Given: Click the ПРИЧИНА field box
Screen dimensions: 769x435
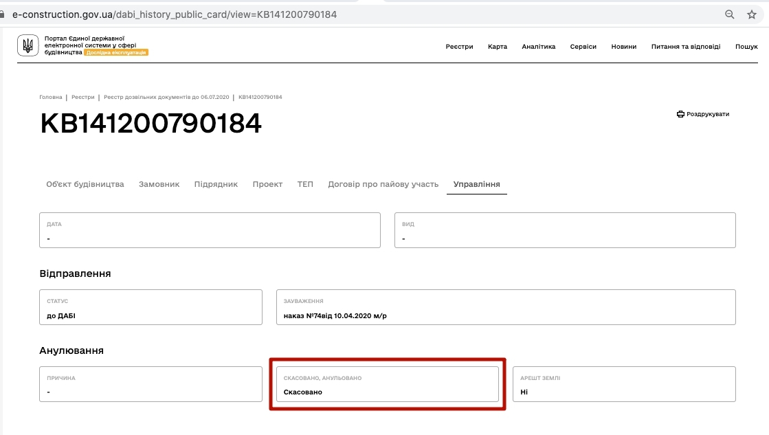Looking at the screenshot, I should click(x=151, y=384).
